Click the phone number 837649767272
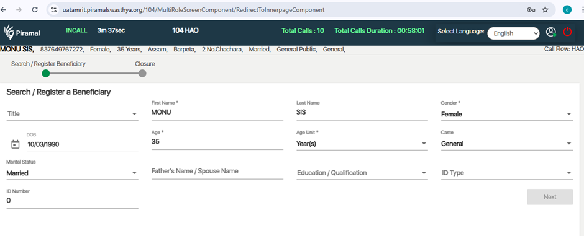 62,50
